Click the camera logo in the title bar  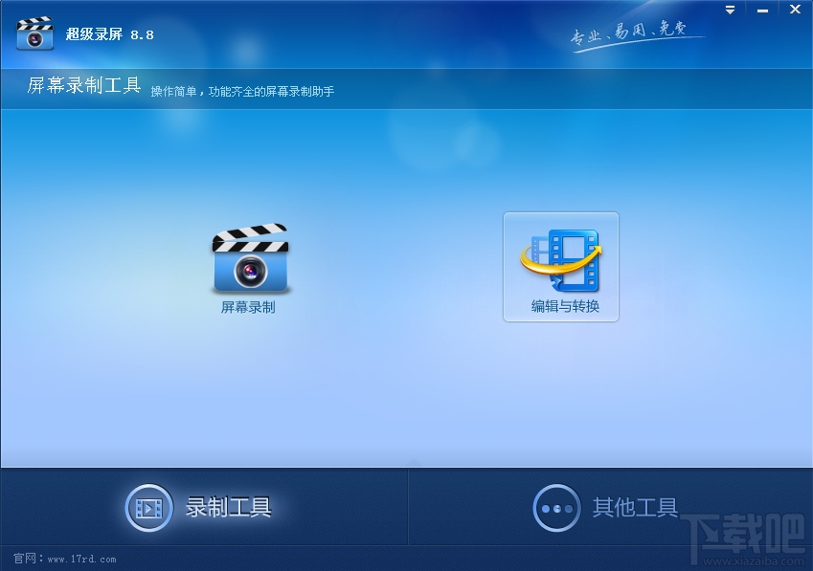[34, 34]
